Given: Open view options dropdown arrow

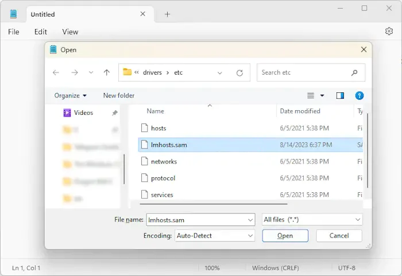Looking at the screenshot, I should [322, 96].
